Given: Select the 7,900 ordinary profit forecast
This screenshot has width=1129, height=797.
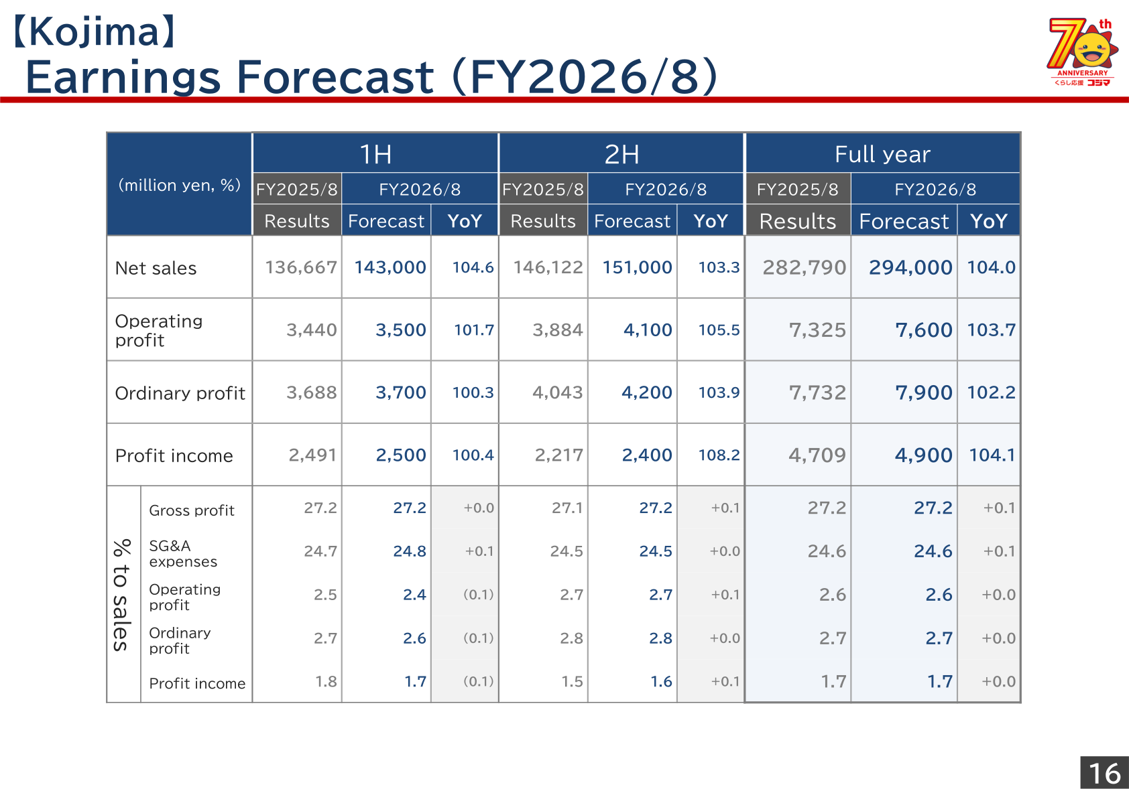Looking at the screenshot, I should 924,392.
